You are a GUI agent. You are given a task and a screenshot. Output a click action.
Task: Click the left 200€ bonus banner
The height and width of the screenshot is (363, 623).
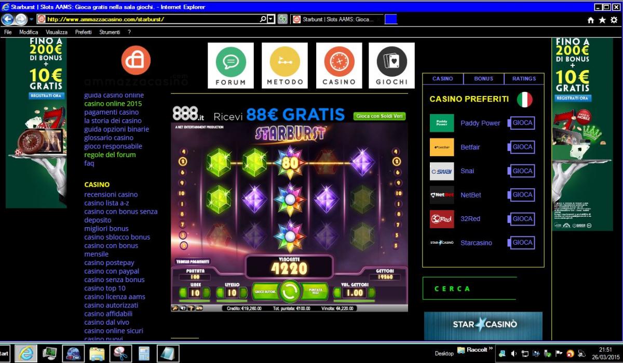36,123
